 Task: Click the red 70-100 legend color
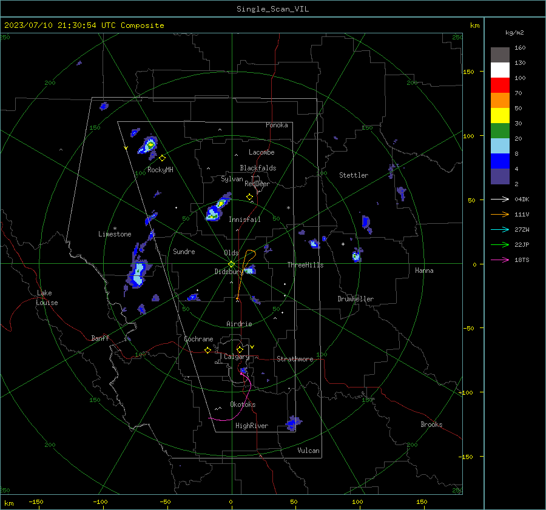500,86
